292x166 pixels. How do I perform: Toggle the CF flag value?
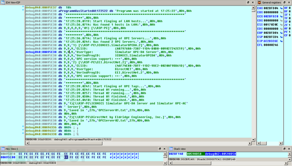(289, 36)
